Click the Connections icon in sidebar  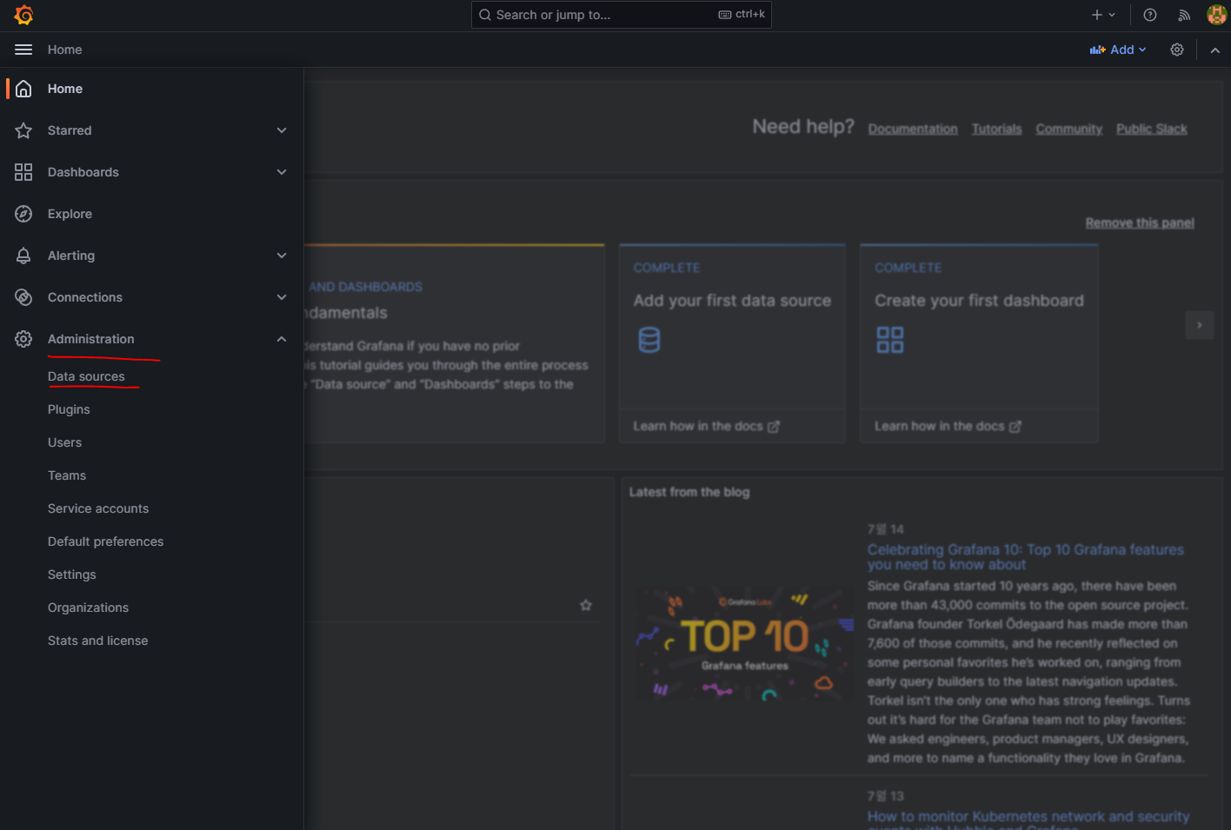[x=23, y=297]
